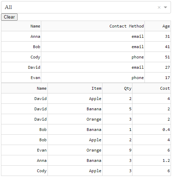This screenshot has height=178, width=172.
Task: Click Cody's phone contact method cell
Action: coord(93,57)
